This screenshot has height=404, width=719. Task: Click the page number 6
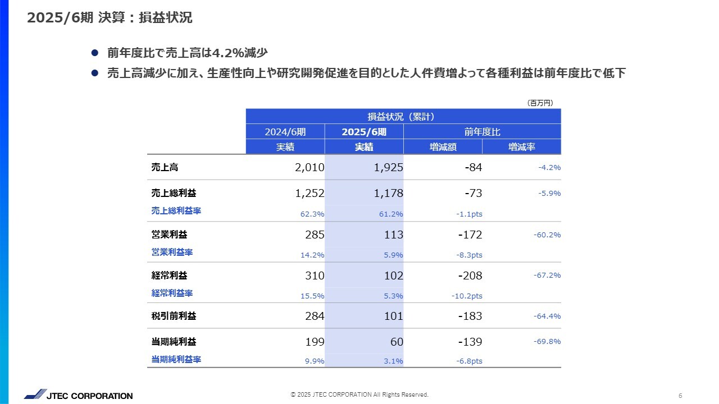pos(680,395)
